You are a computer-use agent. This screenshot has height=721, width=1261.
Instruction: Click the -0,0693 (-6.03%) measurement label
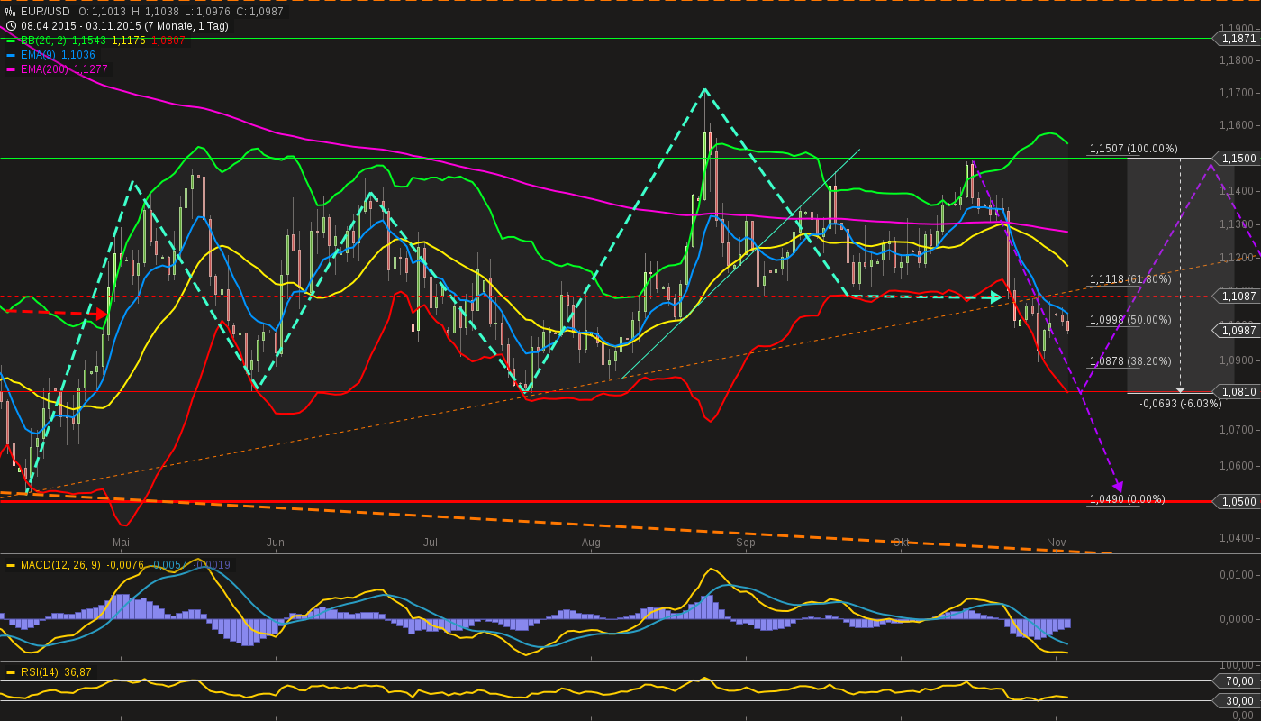1181,404
